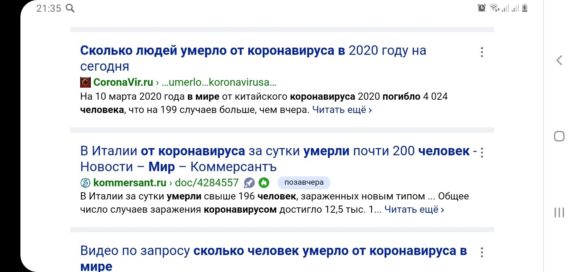Click the CoronaVir.ru green domain link
This screenshot has width=575, height=272.
click(x=123, y=82)
